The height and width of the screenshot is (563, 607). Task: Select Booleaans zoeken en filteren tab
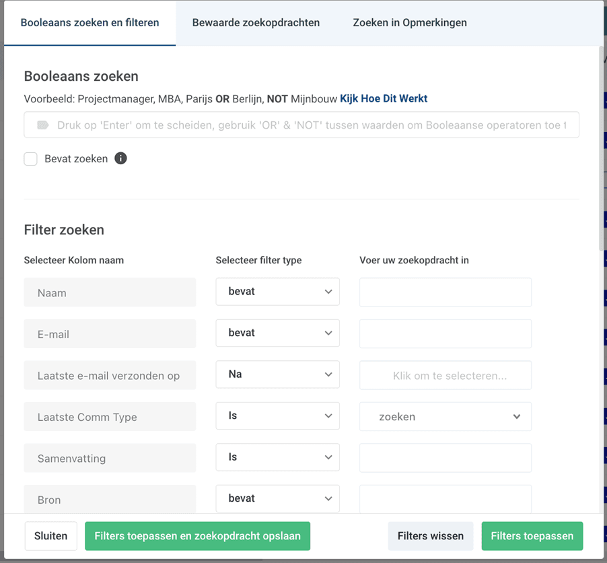click(x=90, y=23)
